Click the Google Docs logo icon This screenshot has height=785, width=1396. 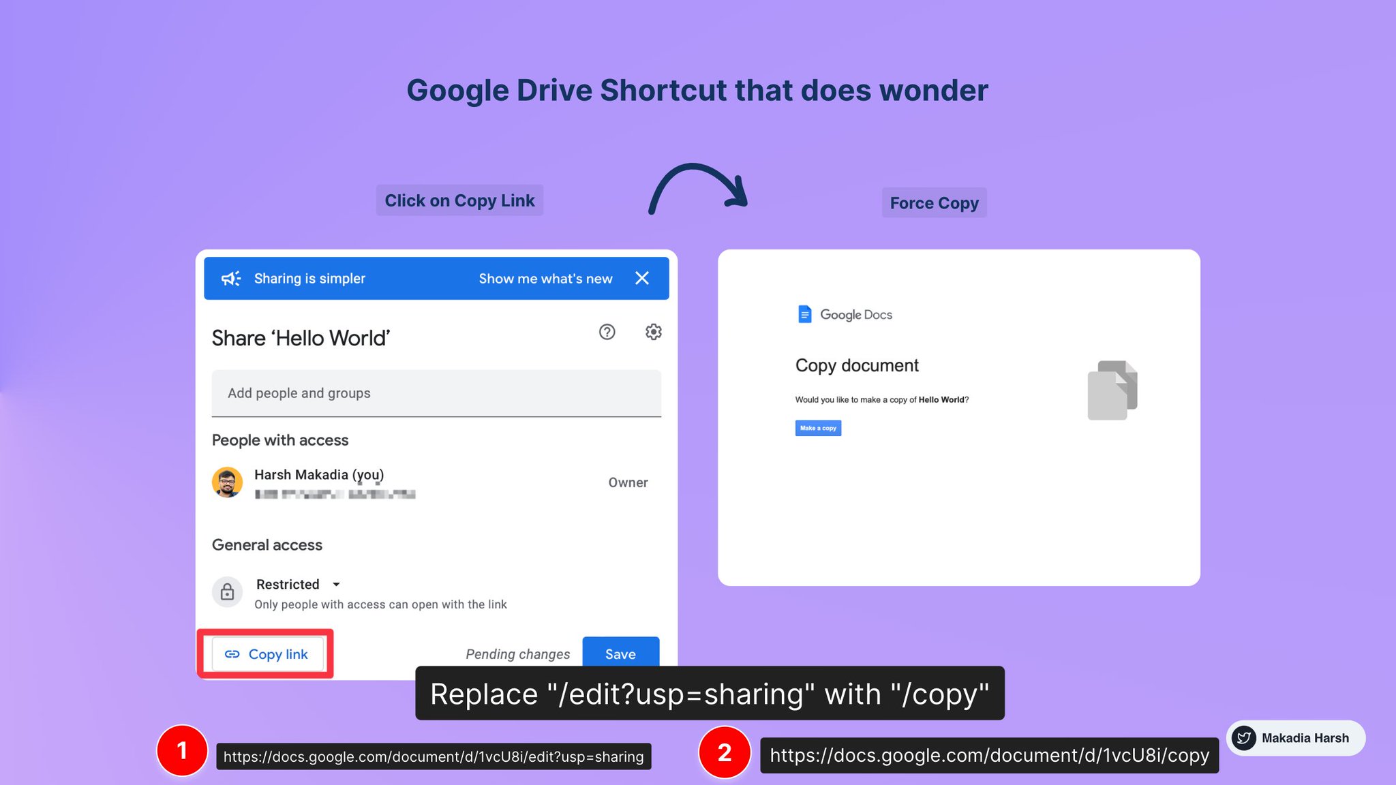pos(804,314)
